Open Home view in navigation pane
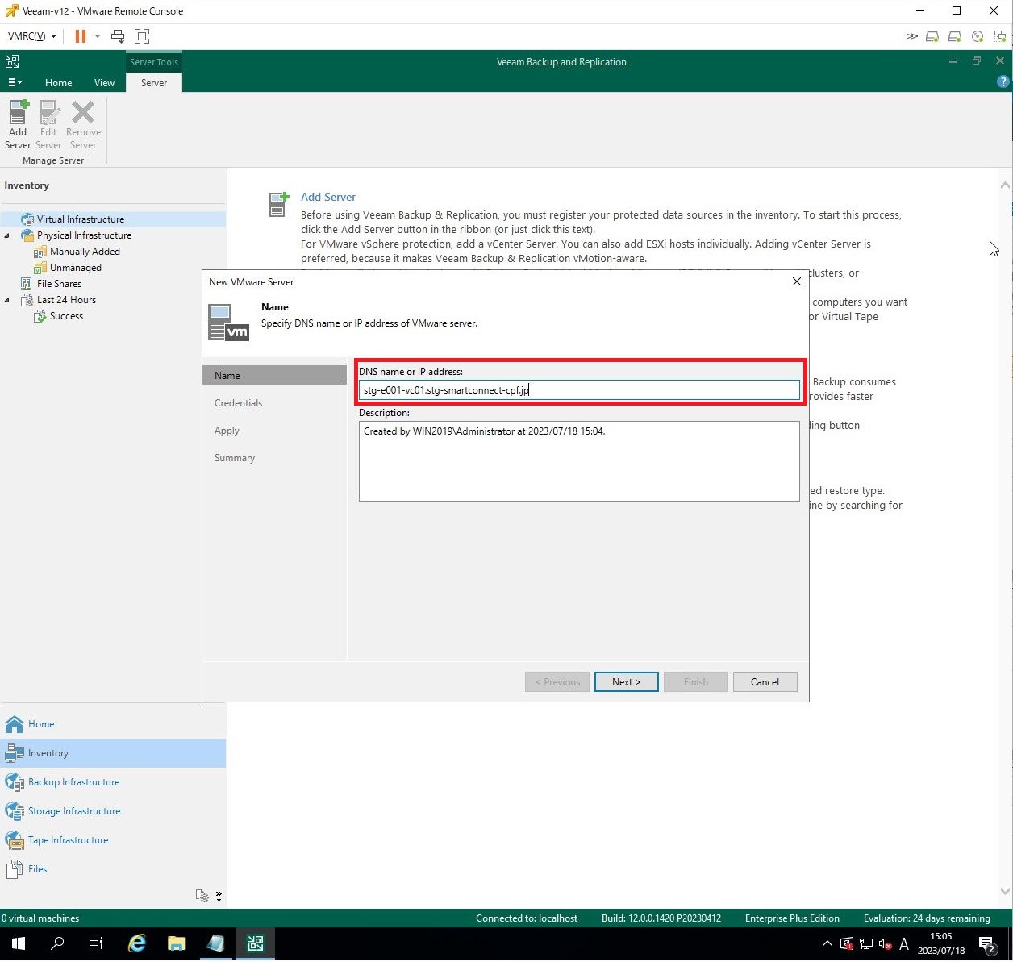Screen dimensions: 1013x962 click(113, 724)
